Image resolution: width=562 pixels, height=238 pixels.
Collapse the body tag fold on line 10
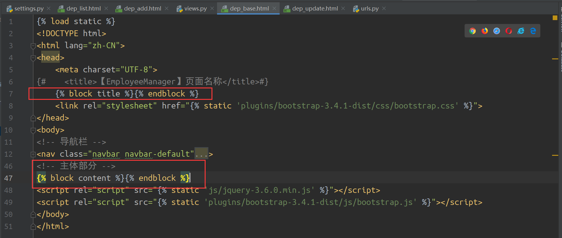pyautogui.click(x=33, y=130)
